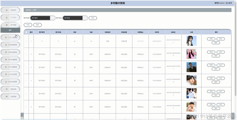The image size is (237, 120).
Task: Click the grid icon beside 文化活动管理
Action: (x=6, y=74)
